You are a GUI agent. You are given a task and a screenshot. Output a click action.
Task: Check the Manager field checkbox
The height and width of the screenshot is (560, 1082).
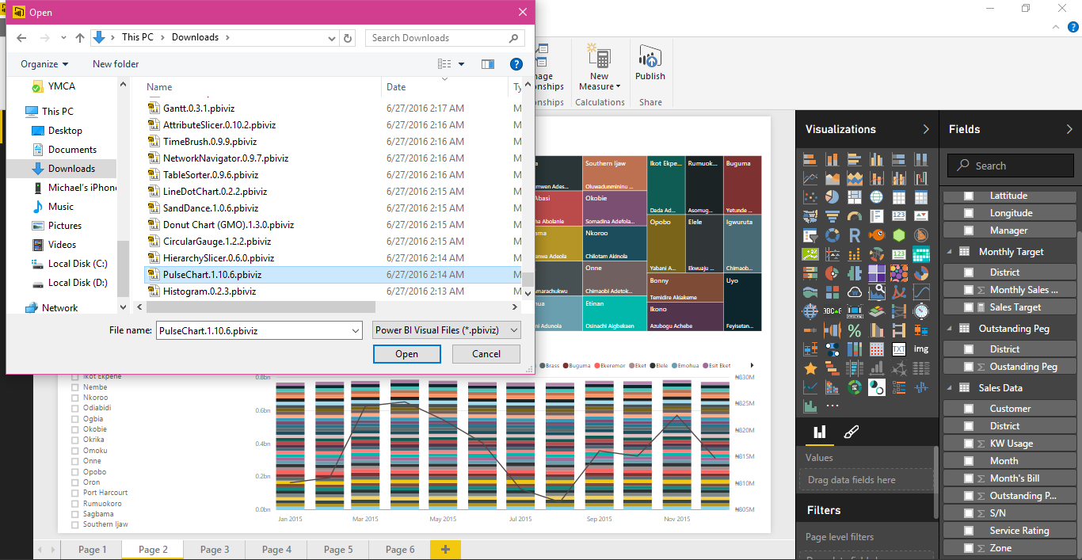pos(969,230)
